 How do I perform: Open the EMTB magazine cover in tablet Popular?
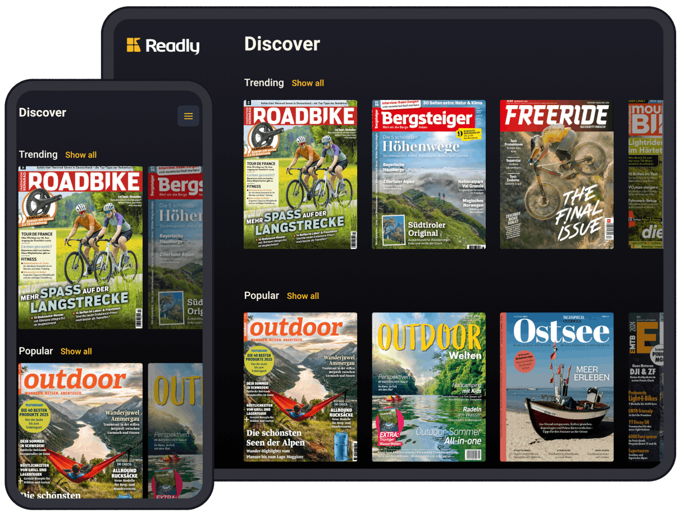click(x=646, y=387)
